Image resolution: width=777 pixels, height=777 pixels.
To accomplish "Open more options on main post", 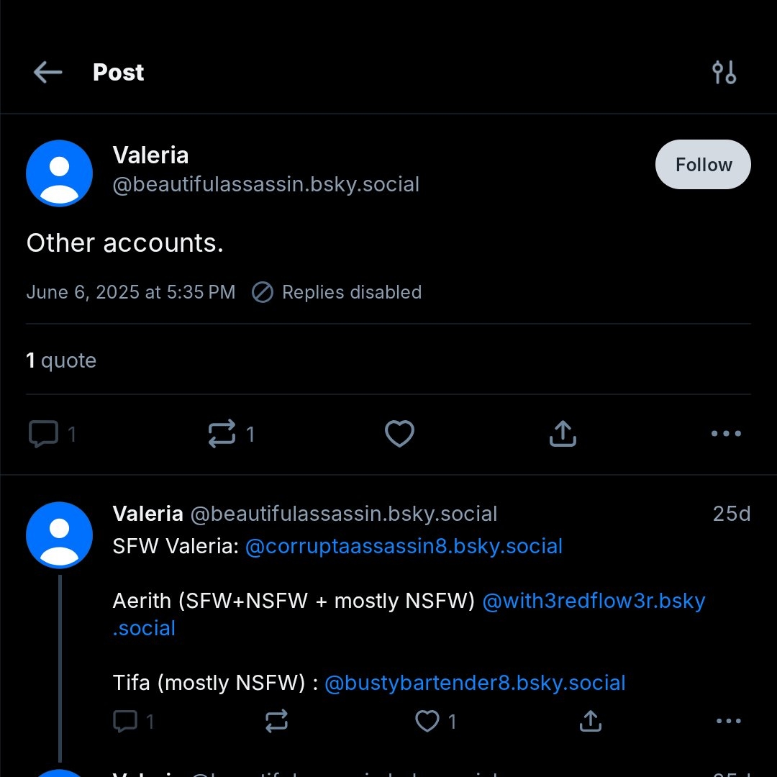I will click(x=725, y=434).
